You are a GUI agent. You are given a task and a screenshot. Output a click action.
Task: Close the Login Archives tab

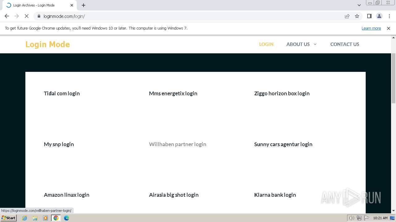tap(72, 5)
